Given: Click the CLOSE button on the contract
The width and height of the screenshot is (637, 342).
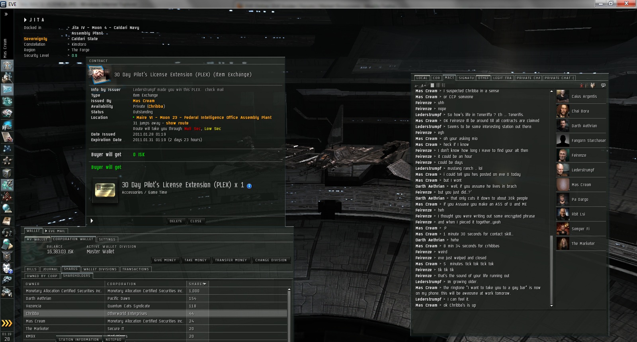Looking at the screenshot, I should click(196, 221).
